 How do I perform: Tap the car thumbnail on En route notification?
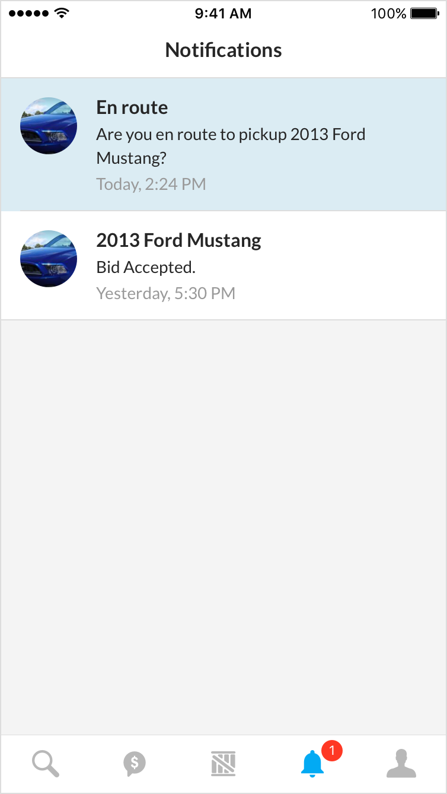[49, 126]
